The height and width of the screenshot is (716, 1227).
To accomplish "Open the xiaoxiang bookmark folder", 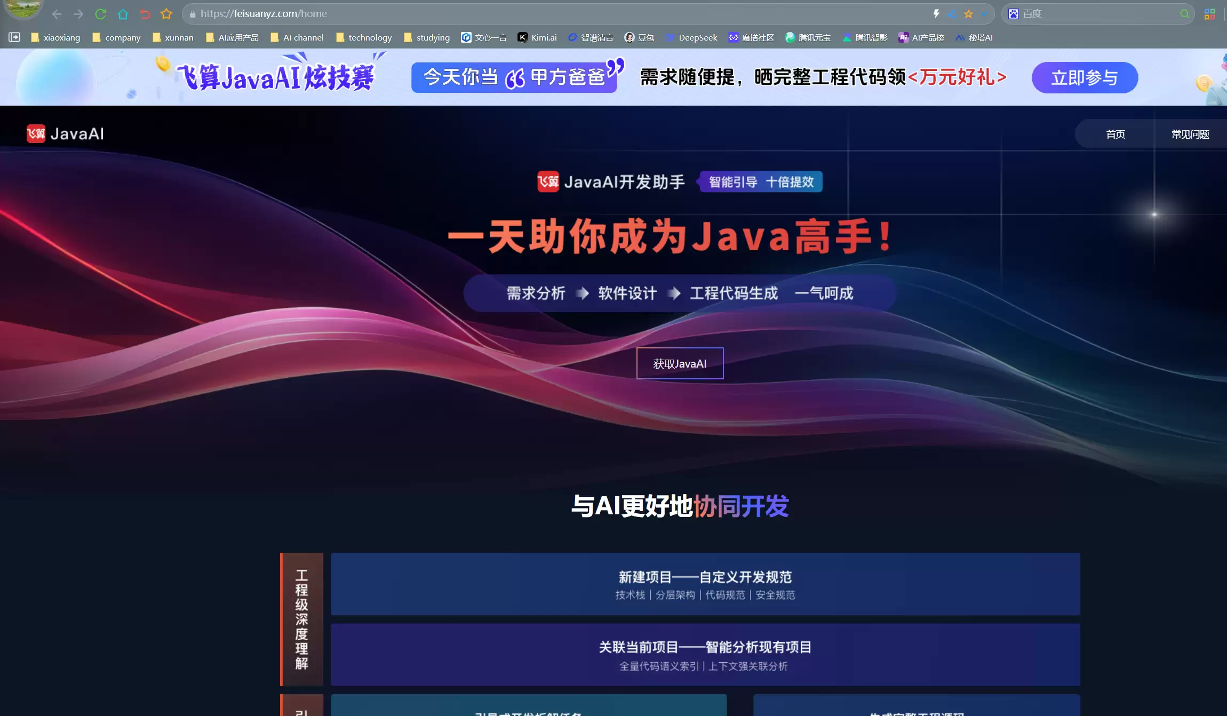I will coord(55,37).
